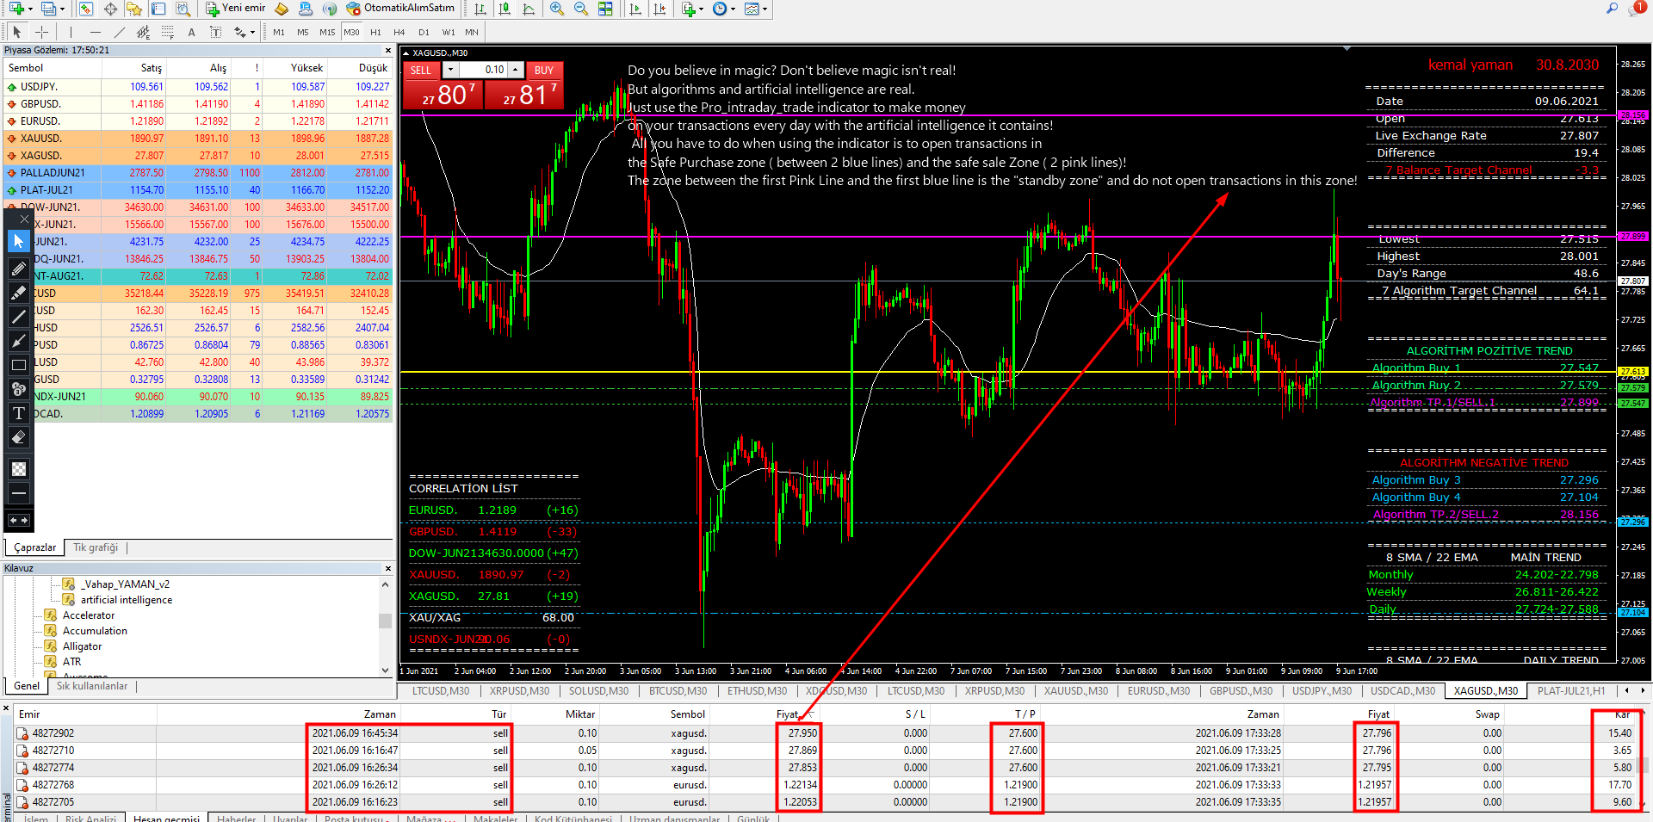Expand the arrow objects dropdown
This screenshot has height=822, width=1653.
pos(252,32)
